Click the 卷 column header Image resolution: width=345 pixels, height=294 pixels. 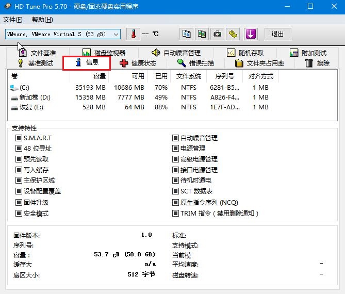[x=39, y=76]
